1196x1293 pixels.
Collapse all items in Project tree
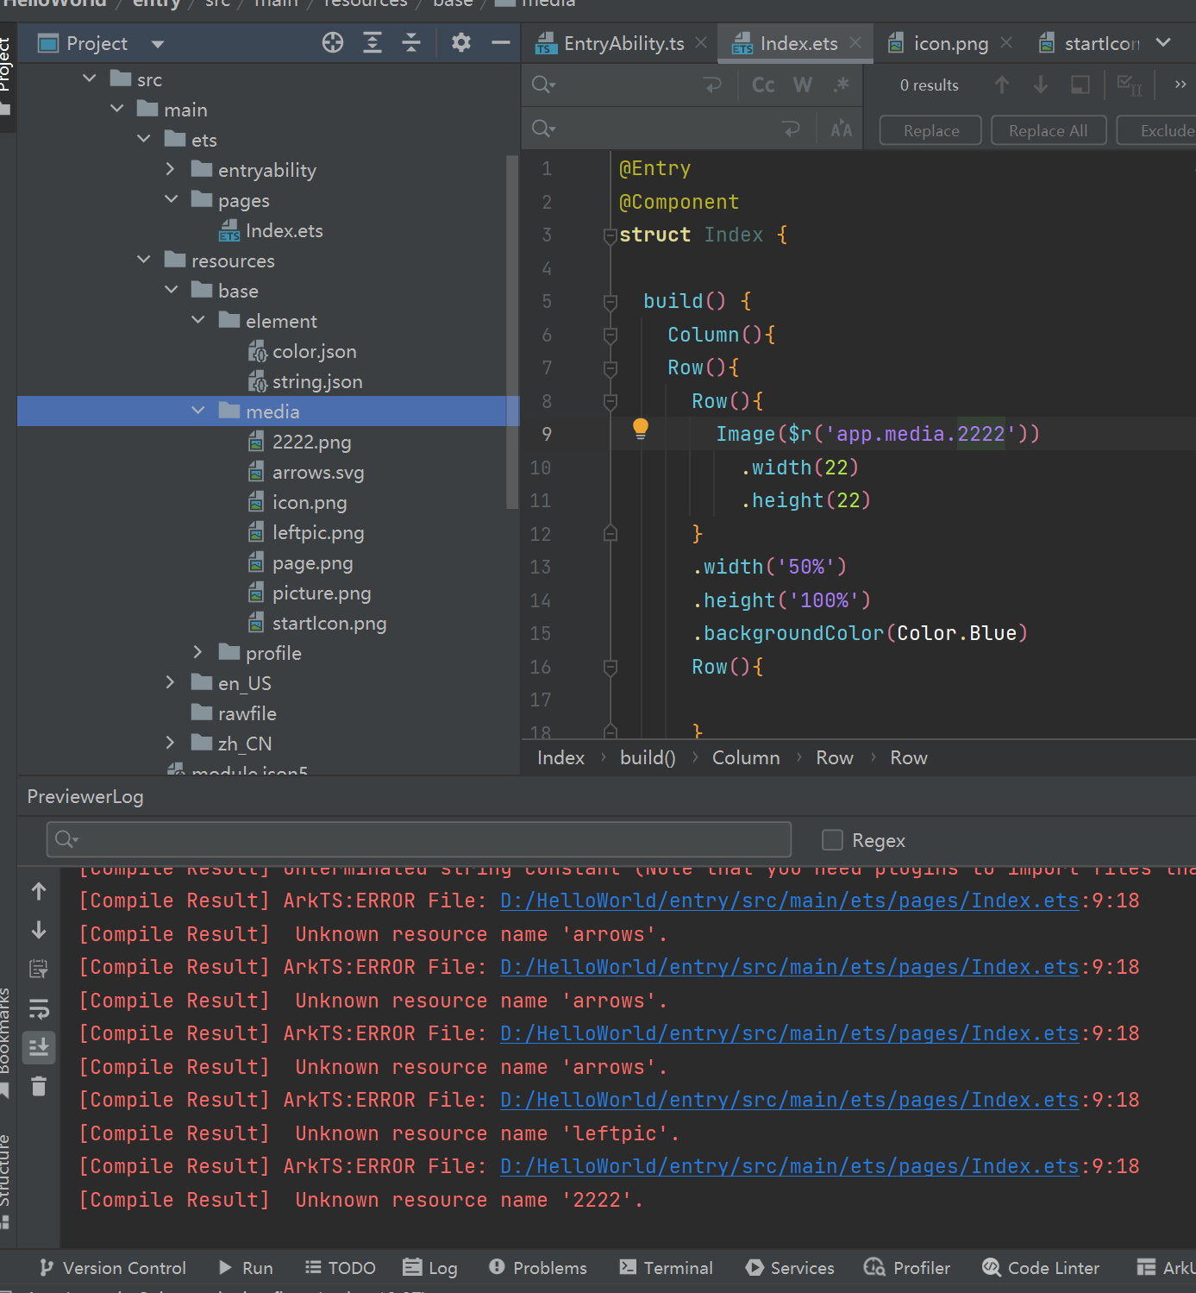click(411, 42)
